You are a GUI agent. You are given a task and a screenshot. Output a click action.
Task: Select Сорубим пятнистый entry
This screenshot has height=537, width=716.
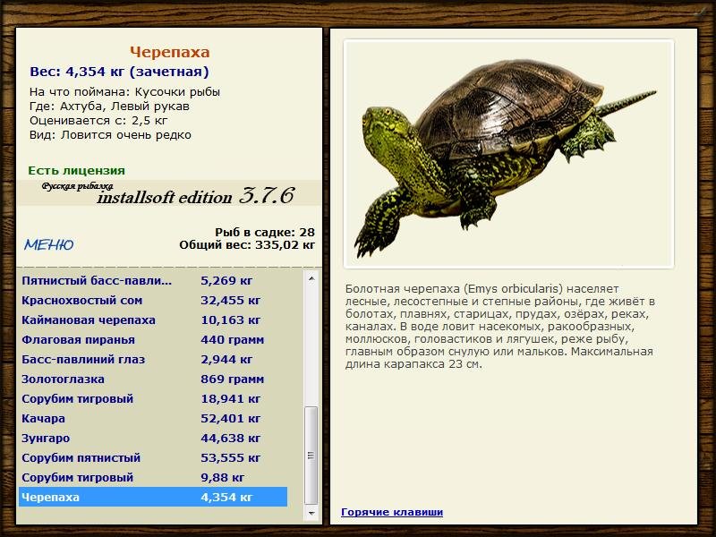(x=153, y=457)
